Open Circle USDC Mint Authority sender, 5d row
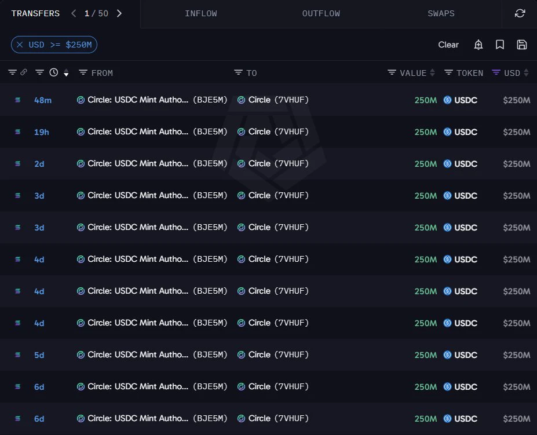The image size is (537, 435). coord(152,354)
